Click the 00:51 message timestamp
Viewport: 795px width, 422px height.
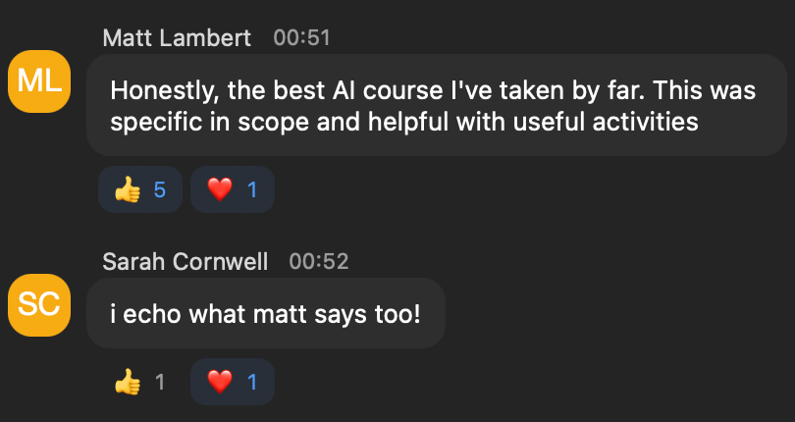click(x=301, y=39)
